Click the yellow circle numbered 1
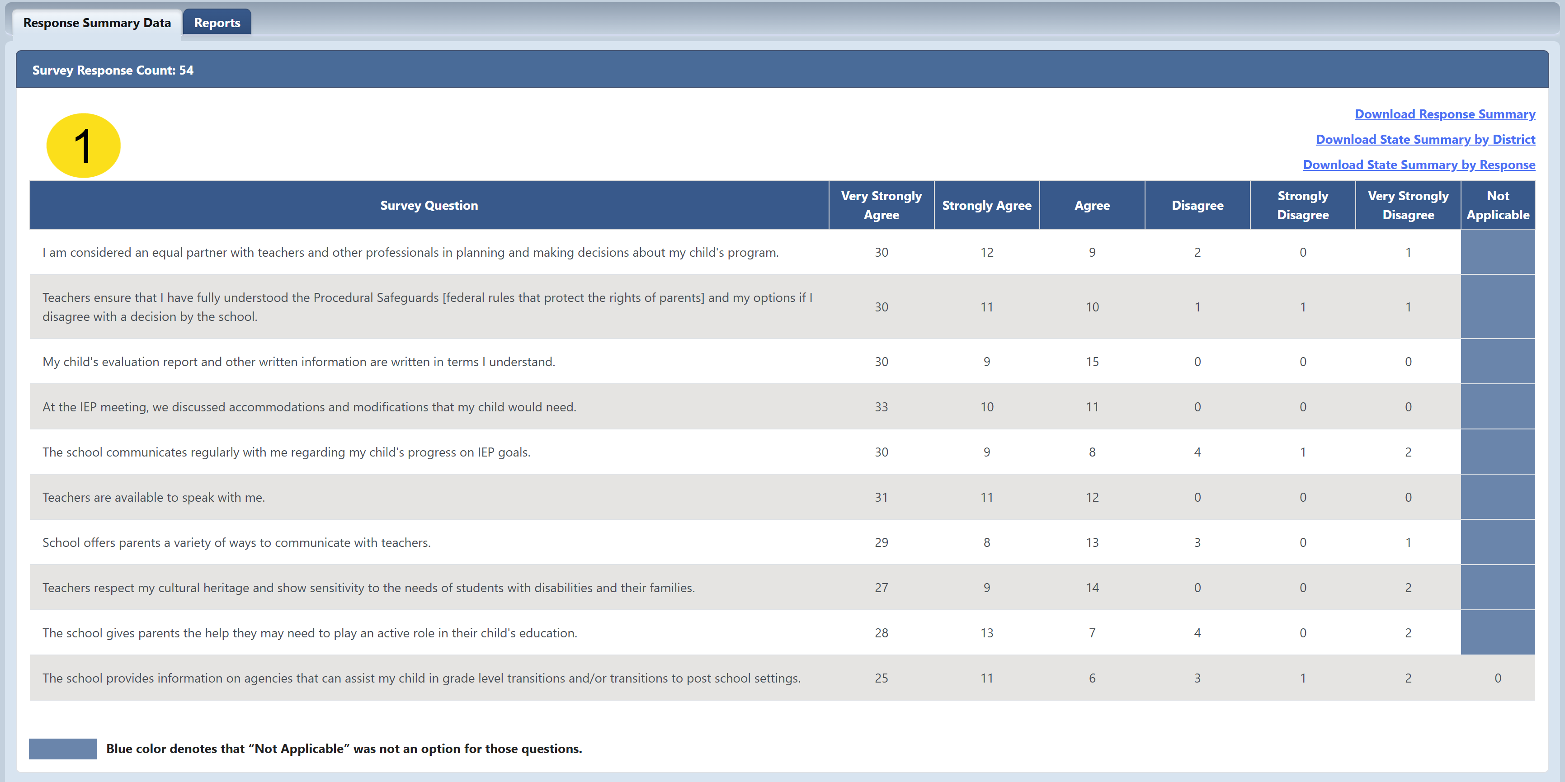This screenshot has height=782, width=1565. point(83,146)
